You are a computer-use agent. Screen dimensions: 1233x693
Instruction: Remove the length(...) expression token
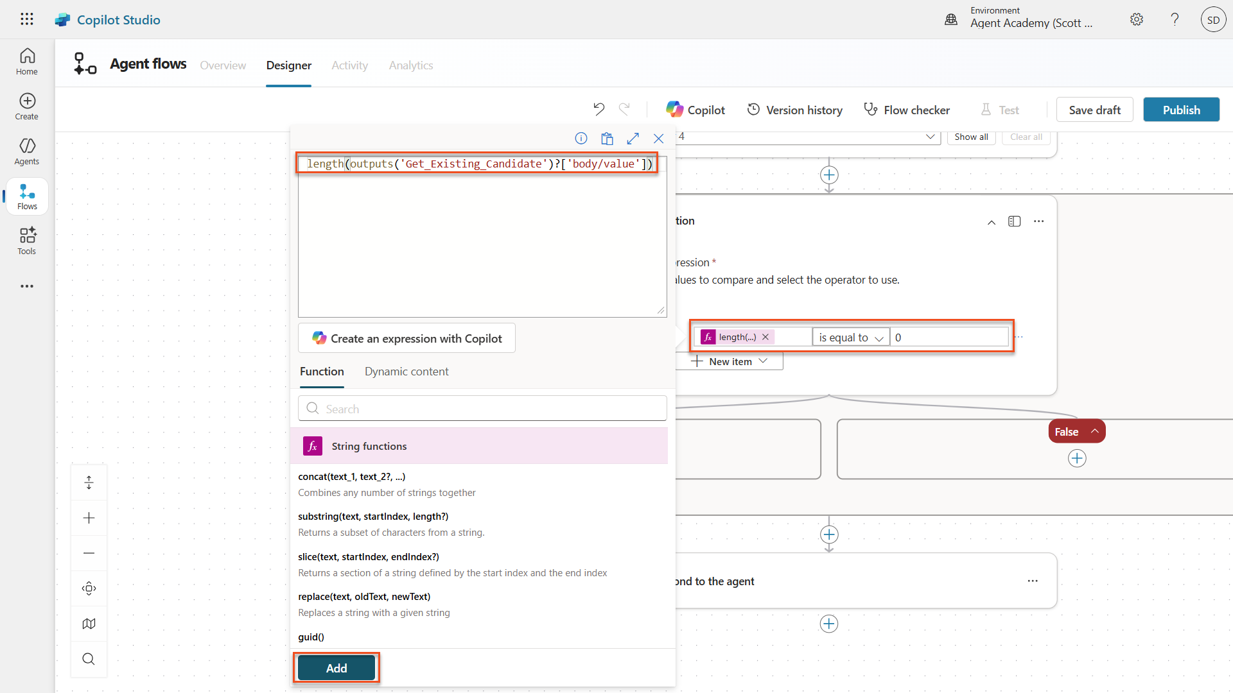[765, 337]
